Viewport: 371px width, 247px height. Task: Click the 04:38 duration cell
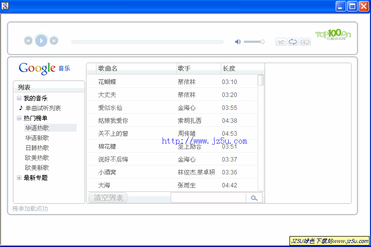point(229,121)
